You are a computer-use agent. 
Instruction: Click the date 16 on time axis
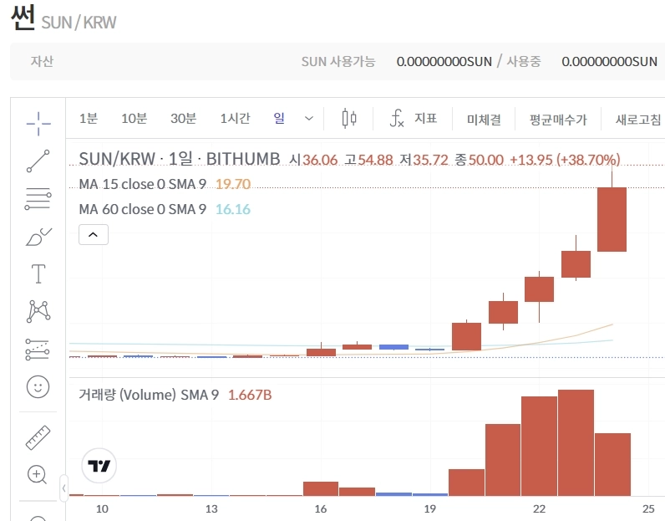pyautogui.click(x=321, y=508)
